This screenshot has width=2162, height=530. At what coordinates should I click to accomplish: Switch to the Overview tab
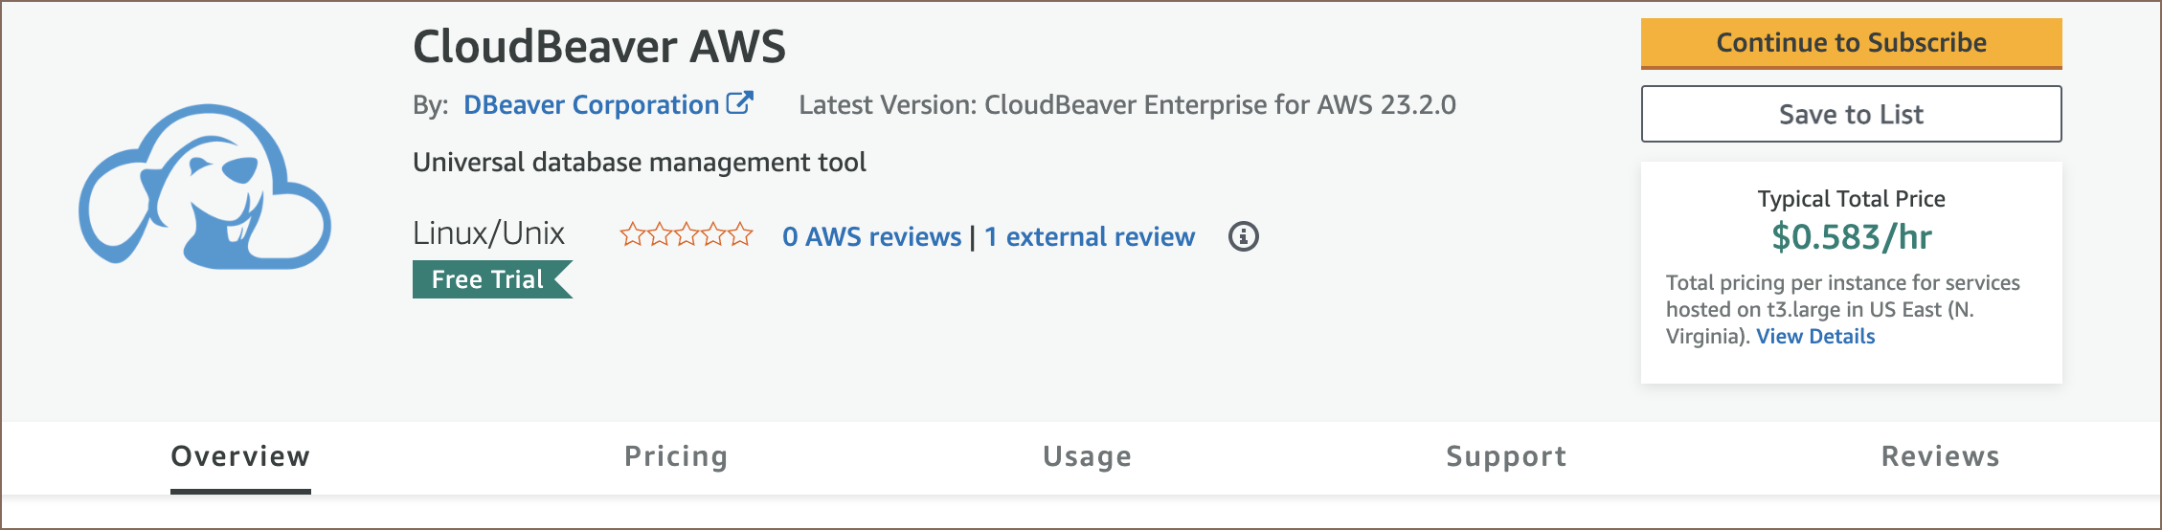(240, 456)
